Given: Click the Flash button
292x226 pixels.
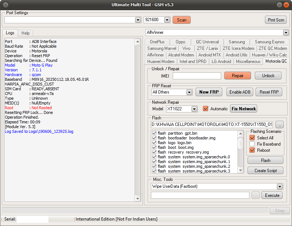Looking at the screenshot, I should (265, 160).
